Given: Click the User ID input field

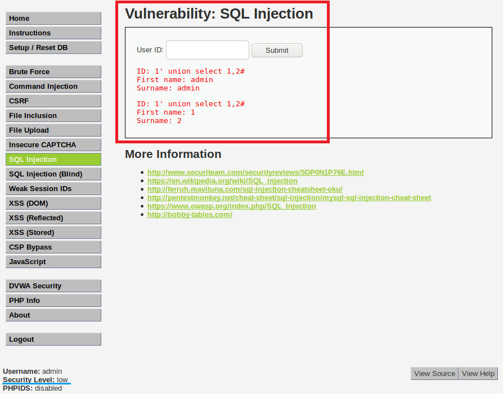Looking at the screenshot, I should pos(207,50).
